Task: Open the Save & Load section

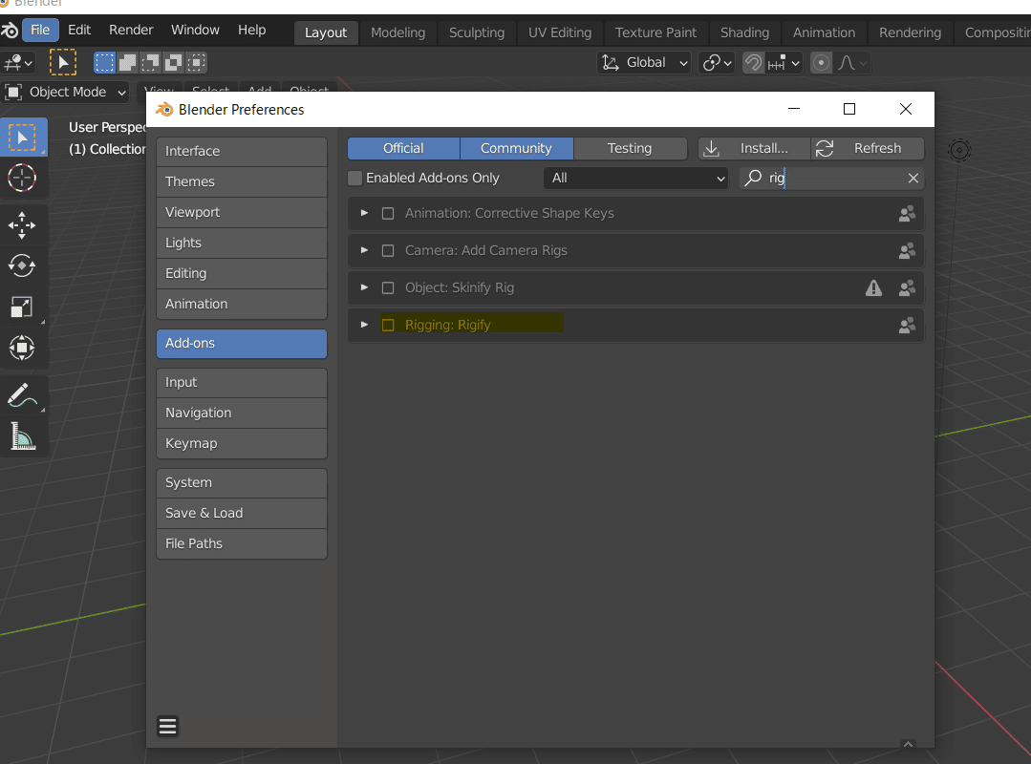Action: [242, 513]
